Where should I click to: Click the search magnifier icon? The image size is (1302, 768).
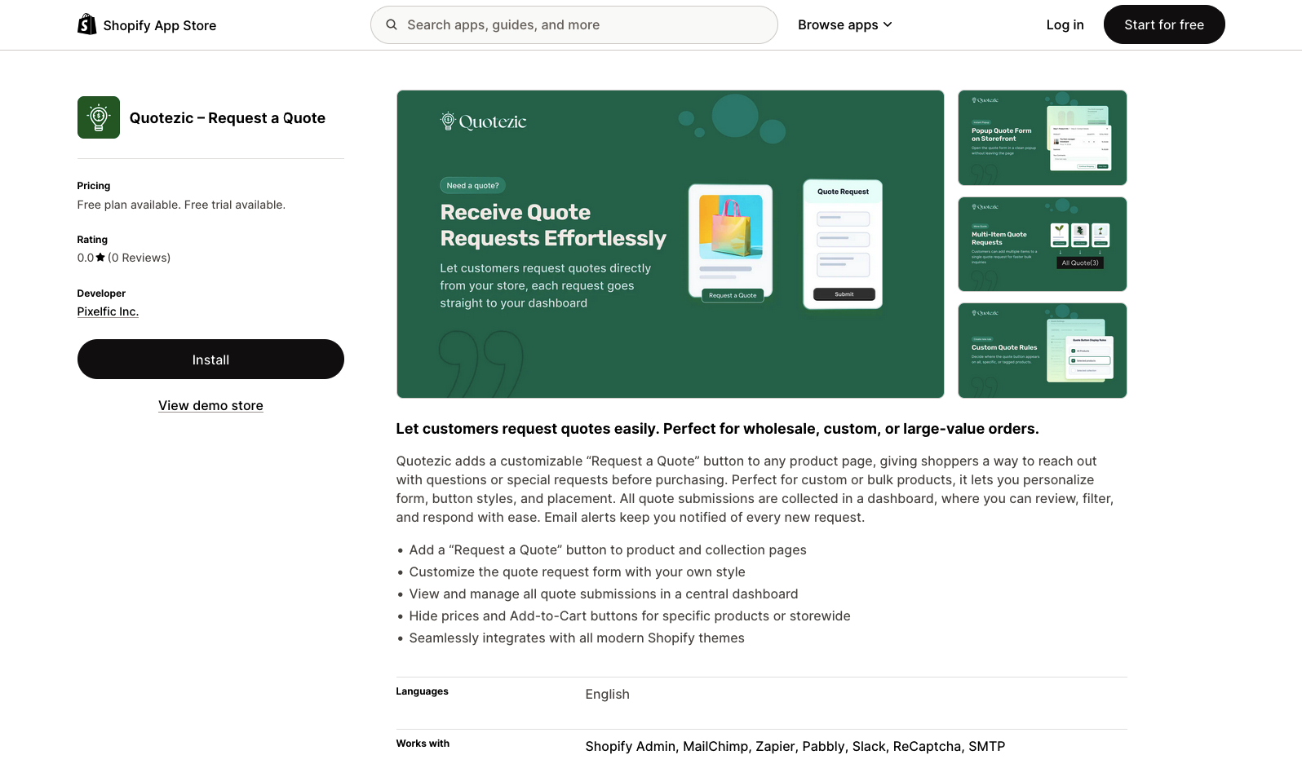[x=392, y=24]
